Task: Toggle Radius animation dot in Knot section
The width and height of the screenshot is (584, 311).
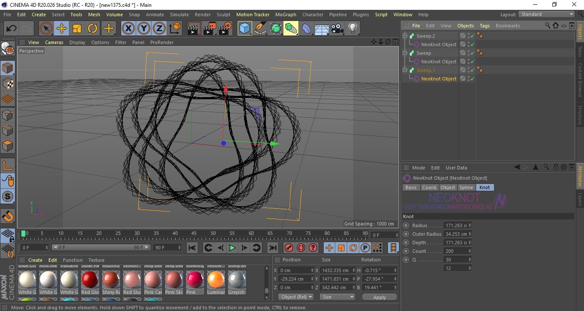Action: [x=406, y=225]
